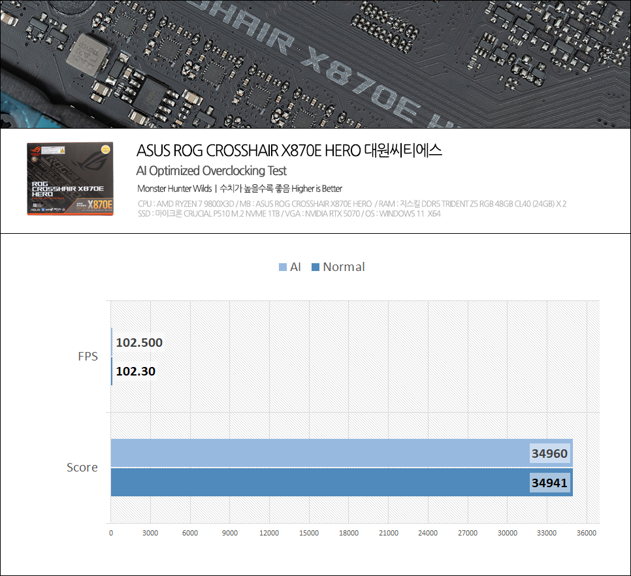Click the VGA NVIDIA RTX 5070 spec text
The image size is (631, 576).
click(322, 214)
